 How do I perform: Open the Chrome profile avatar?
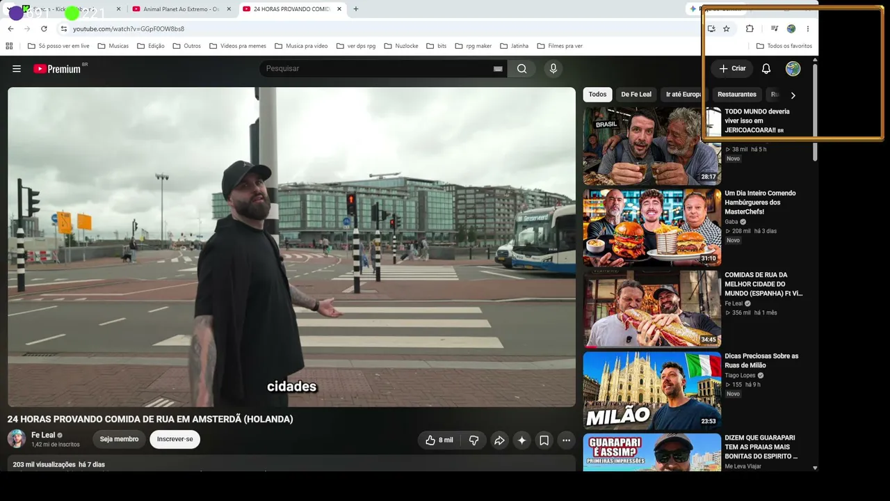tap(791, 29)
